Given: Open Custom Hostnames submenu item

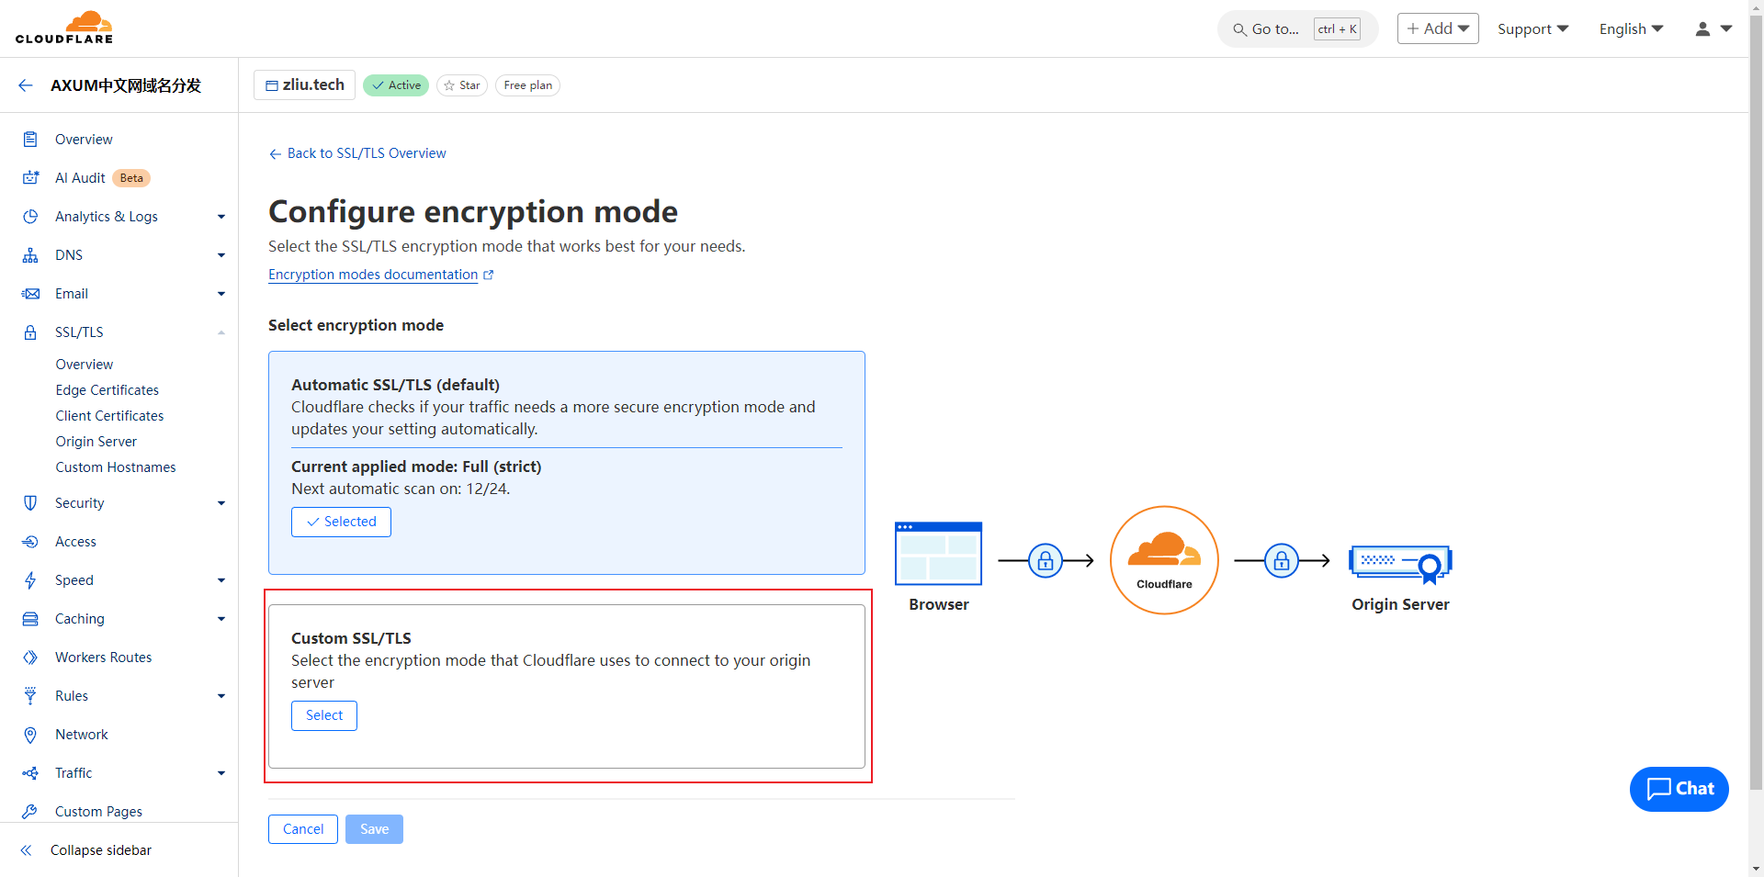Looking at the screenshot, I should pyautogui.click(x=116, y=467).
